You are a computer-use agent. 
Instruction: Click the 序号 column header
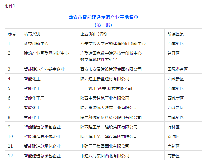click(x=12, y=34)
